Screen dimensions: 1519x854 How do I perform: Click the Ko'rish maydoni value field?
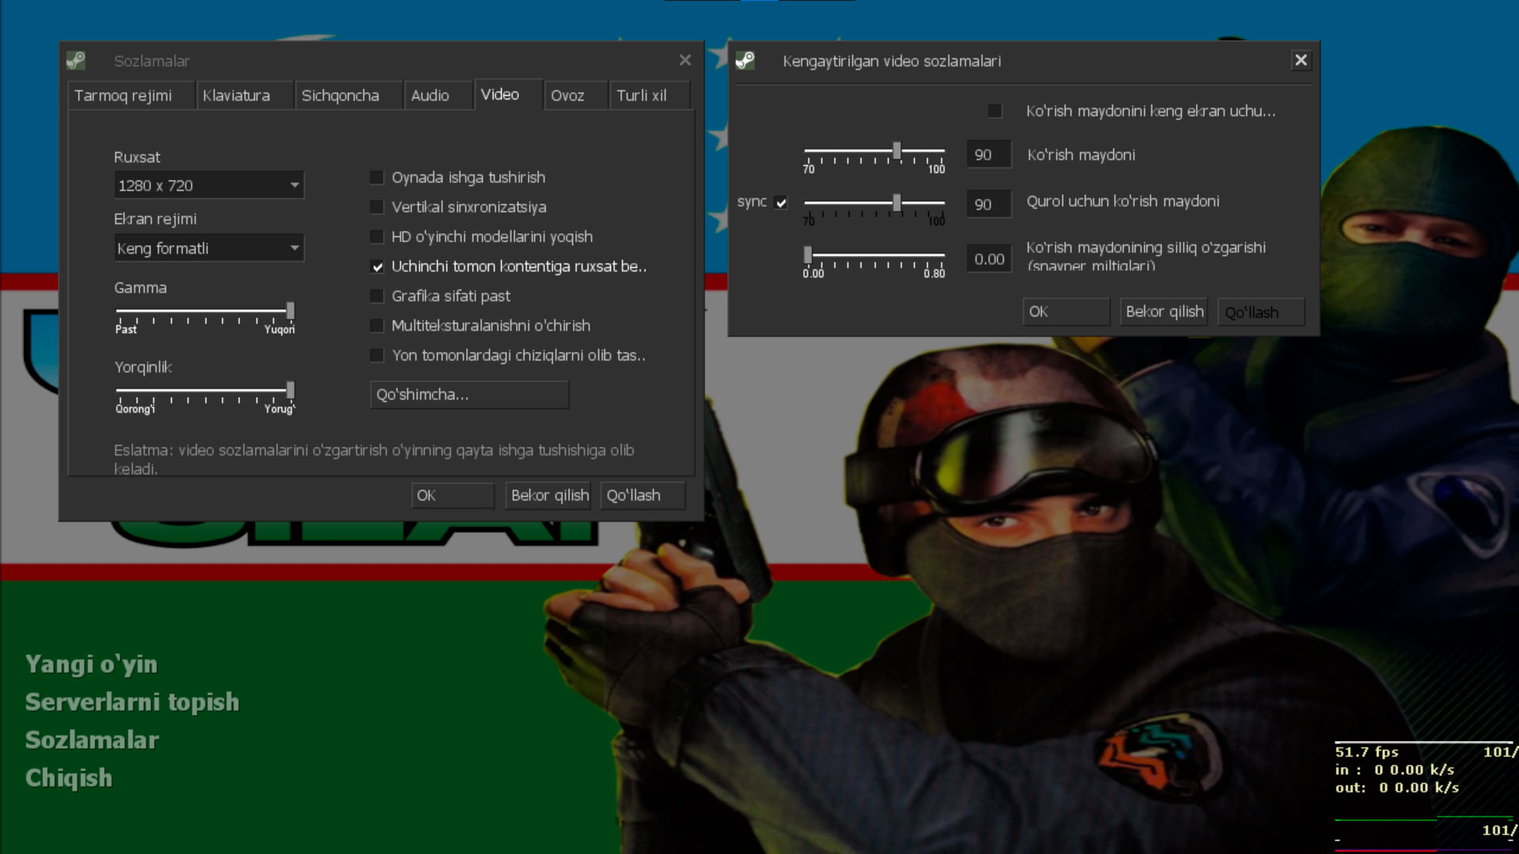click(x=989, y=154)
